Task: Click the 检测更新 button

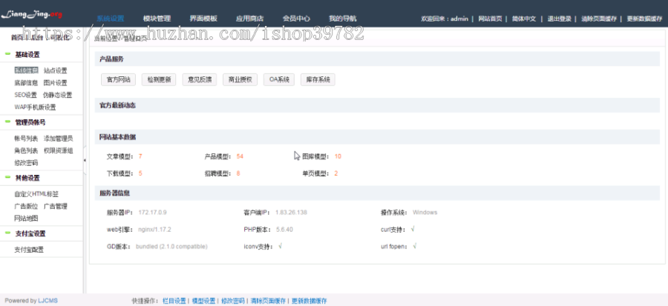Action: (159, 79)
